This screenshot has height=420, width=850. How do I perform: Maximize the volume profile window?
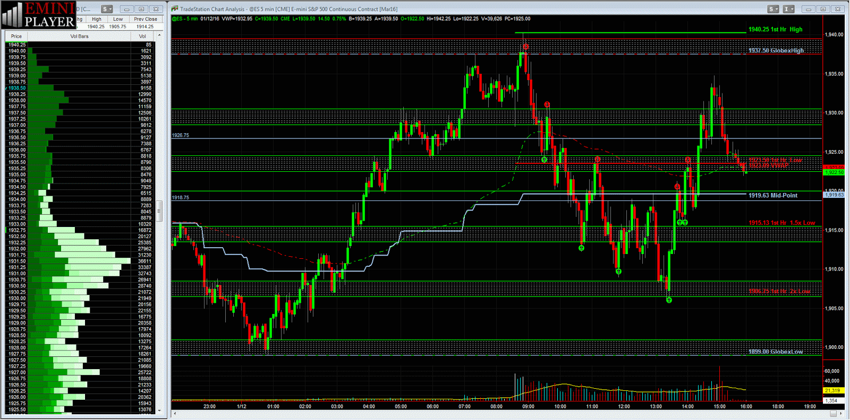coord(141,9)
